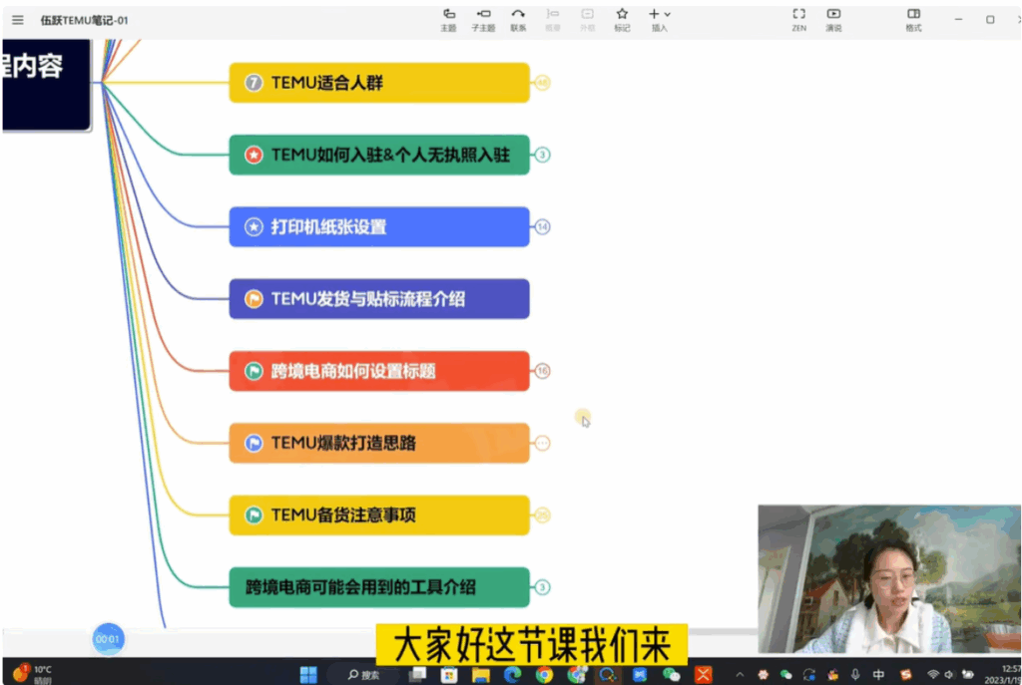Open the XMind taskbar icon
The width and height of the screenshot is (1022, 685).
coord(703,675)
